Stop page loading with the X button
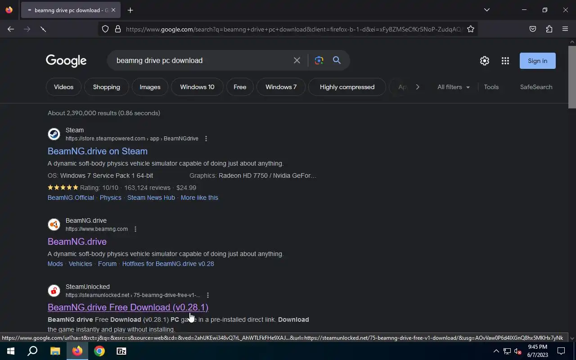This screenshot has width=576, height=360. pos(43,29)
